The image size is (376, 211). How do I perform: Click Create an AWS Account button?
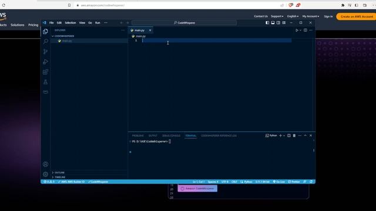click(357, 16)
